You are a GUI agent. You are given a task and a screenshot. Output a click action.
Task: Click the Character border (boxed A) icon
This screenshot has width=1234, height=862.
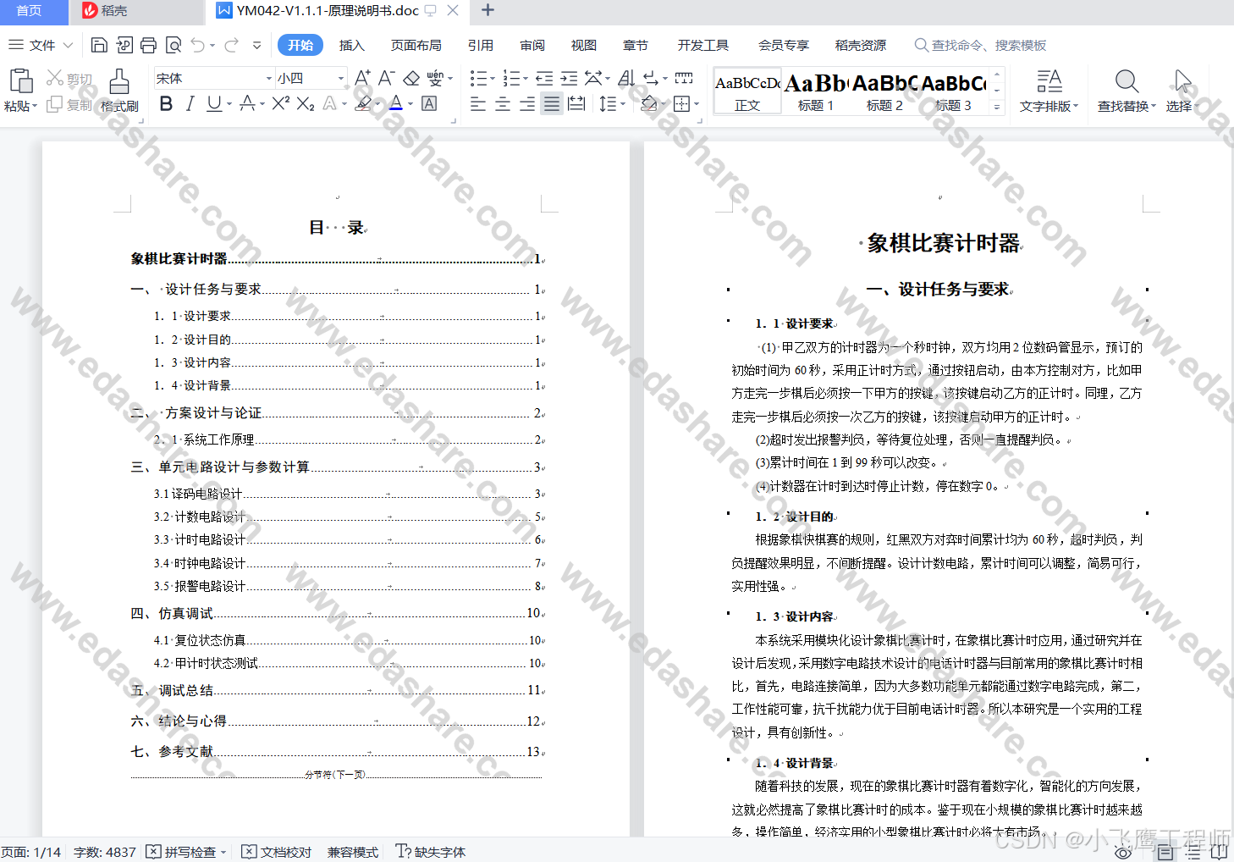coord(429,103)
